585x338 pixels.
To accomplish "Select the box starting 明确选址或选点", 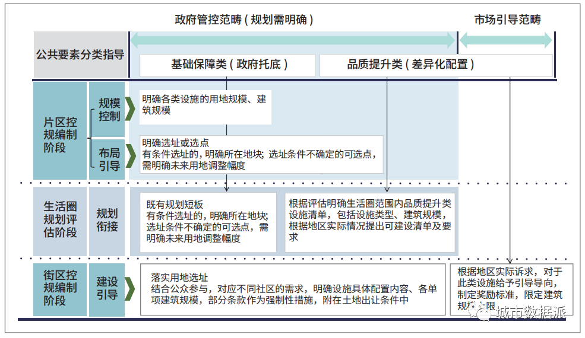I will 261,154.
